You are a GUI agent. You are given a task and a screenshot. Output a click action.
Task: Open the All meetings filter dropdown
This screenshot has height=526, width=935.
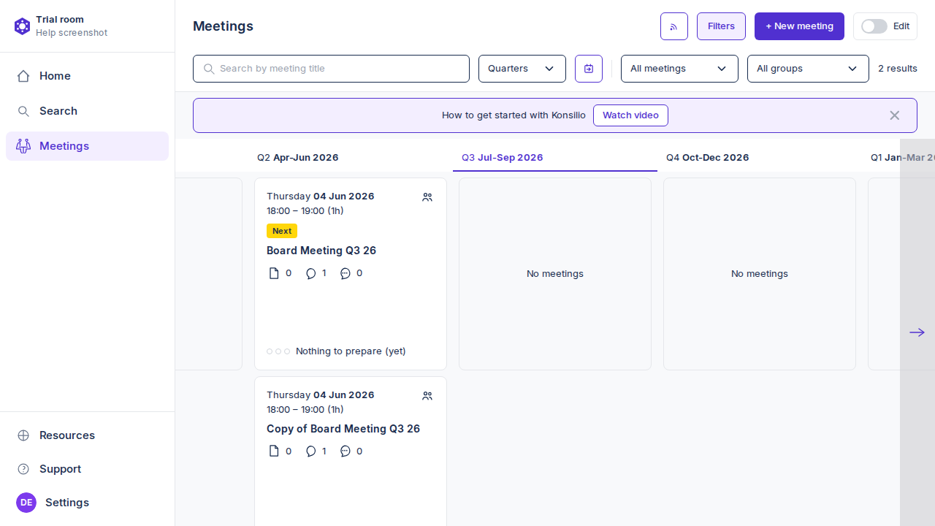click(x=679, y=69)
